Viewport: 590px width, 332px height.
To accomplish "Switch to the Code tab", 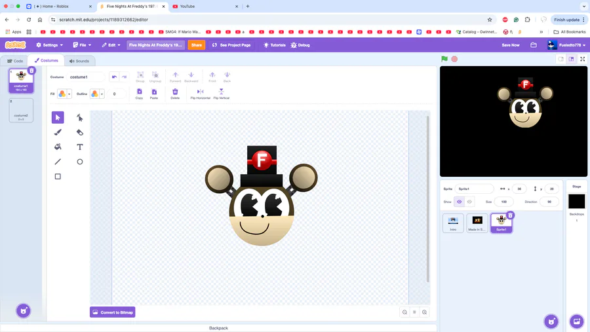I will coord(15,61).
